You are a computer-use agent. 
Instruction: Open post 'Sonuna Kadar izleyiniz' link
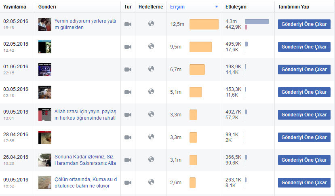click(85, 160)
